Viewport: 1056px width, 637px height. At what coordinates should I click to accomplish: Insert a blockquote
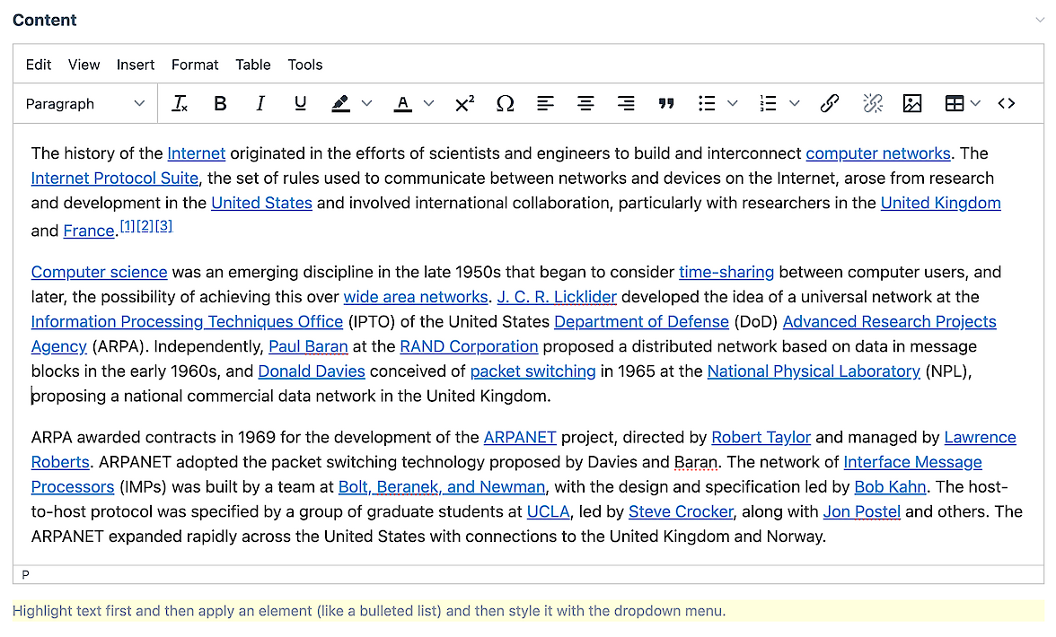coord(666,104)
